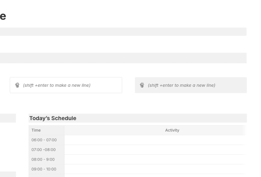The image size is (261, 177).
Task: Click the Activity cell for 09:00 - 10:00
Action: click(155, 169)
